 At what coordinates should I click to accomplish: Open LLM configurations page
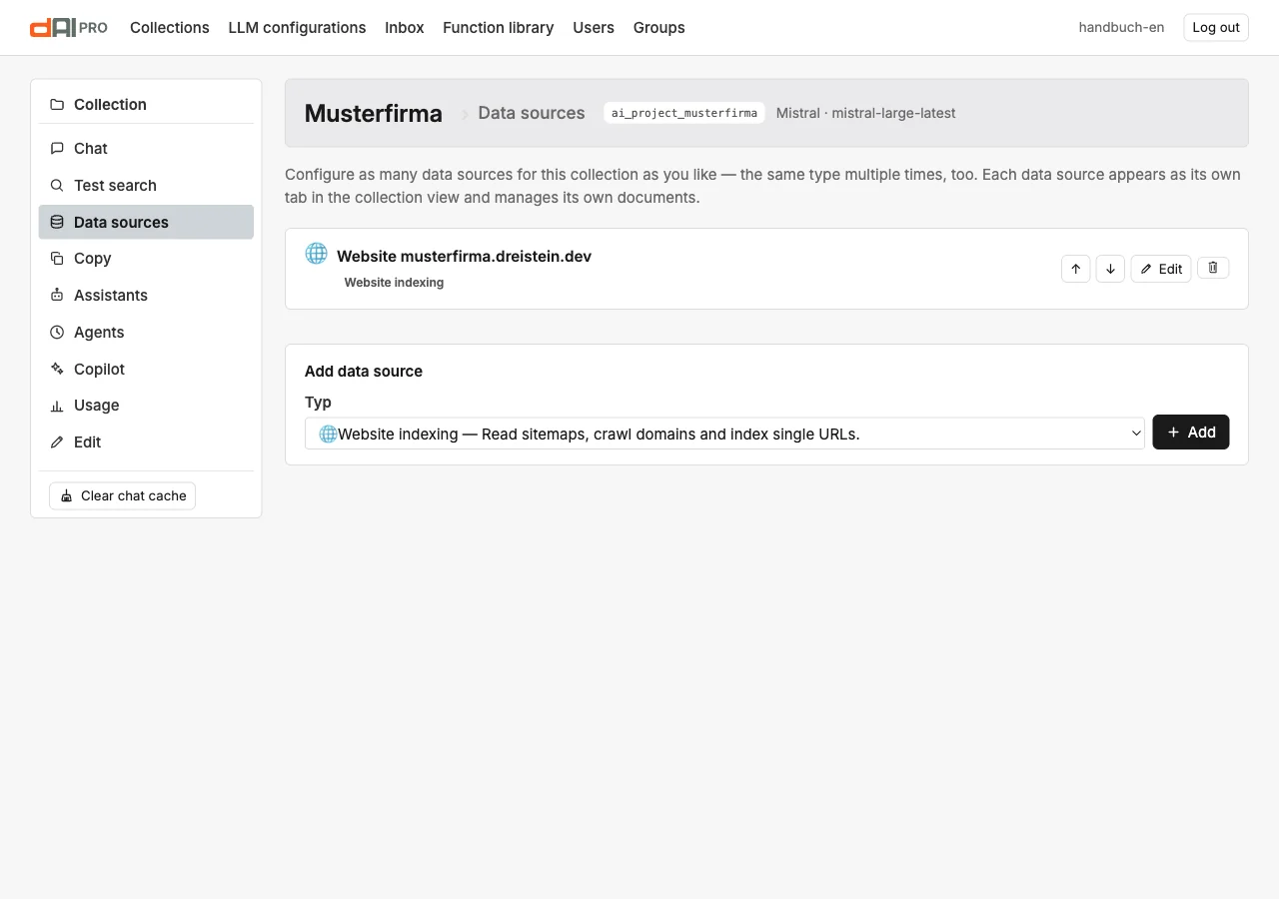pos(297,28)
